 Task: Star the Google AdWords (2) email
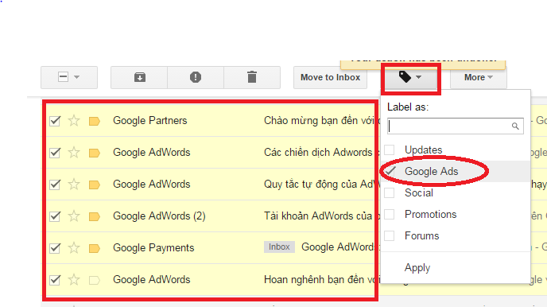tap(74, 216)
